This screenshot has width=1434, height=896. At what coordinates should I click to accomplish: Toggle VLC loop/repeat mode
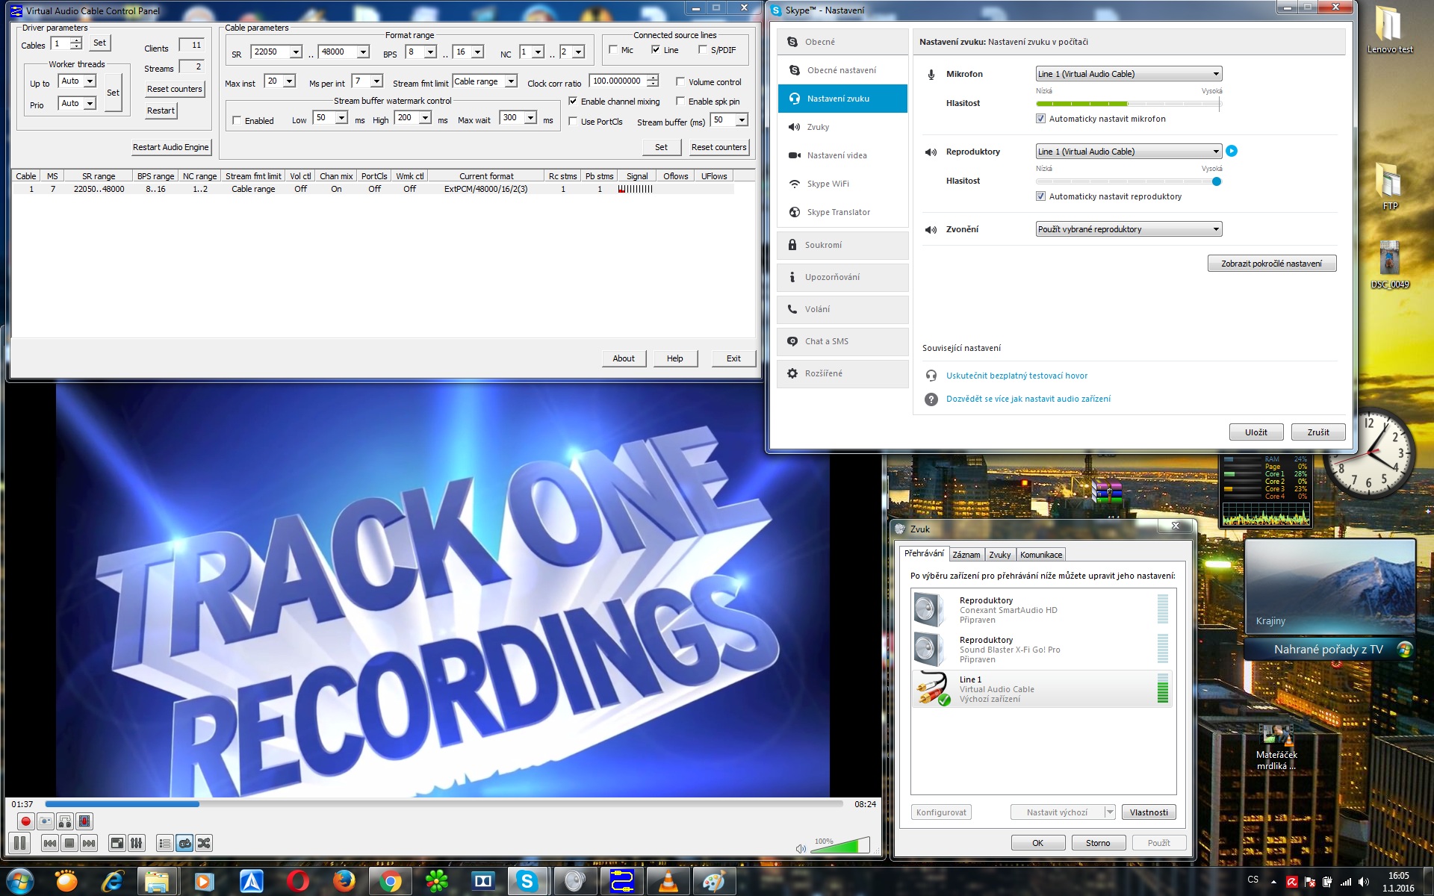pos(184,843)
